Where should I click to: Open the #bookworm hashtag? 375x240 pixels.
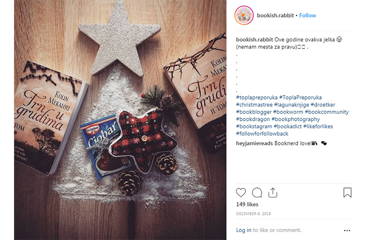288,112
